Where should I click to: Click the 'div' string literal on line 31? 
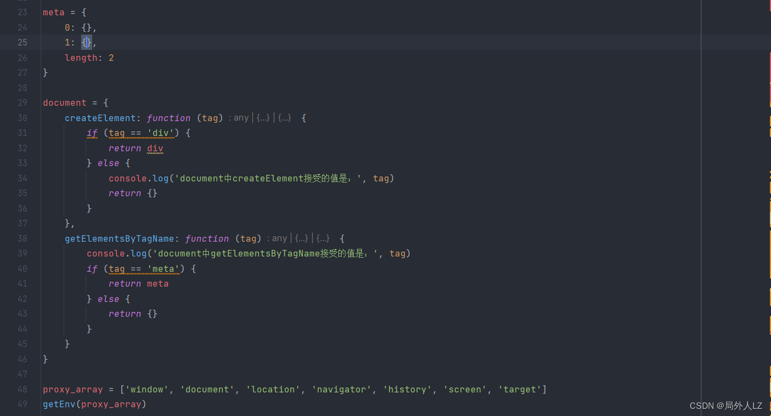[161, 133]
